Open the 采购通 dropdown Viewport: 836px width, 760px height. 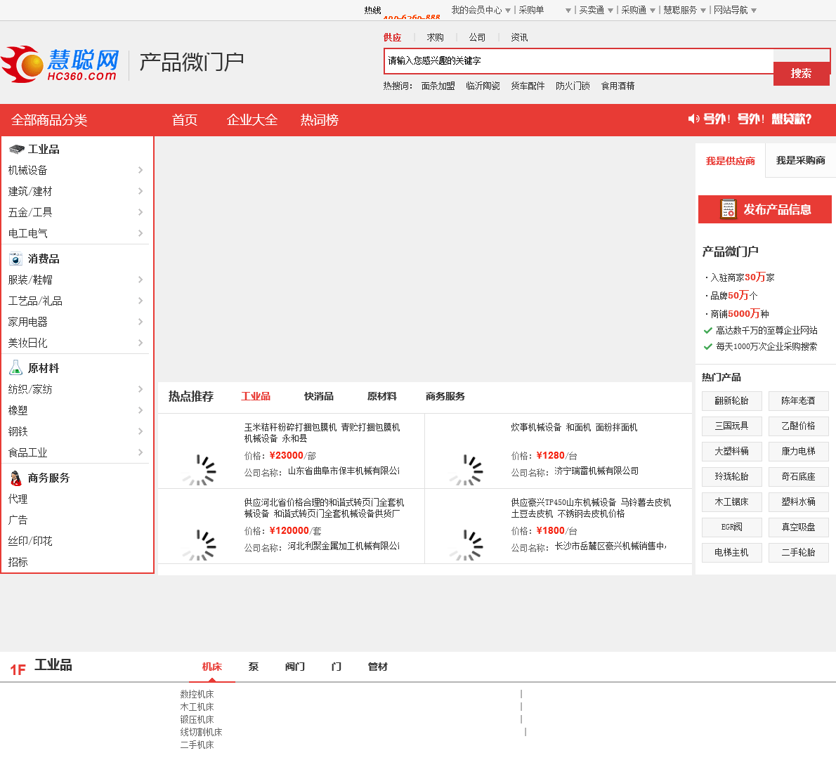pos(638,10)
